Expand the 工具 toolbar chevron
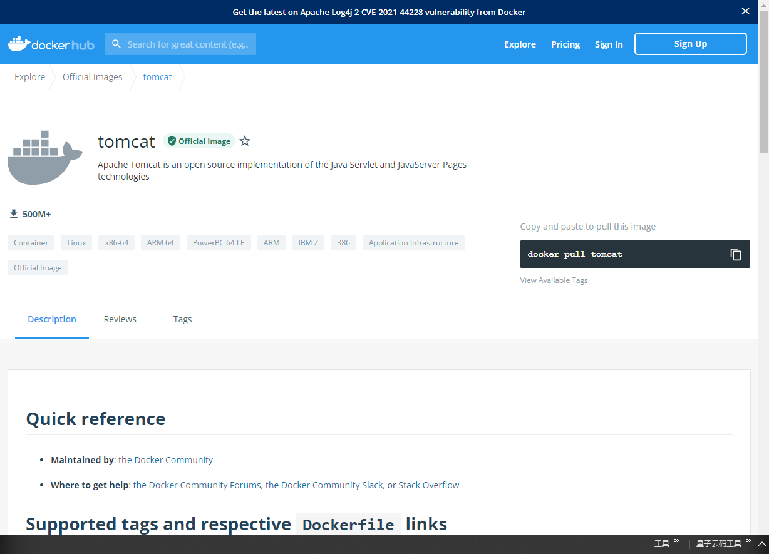Screen dimensions: 769x554 click(677, 541)
